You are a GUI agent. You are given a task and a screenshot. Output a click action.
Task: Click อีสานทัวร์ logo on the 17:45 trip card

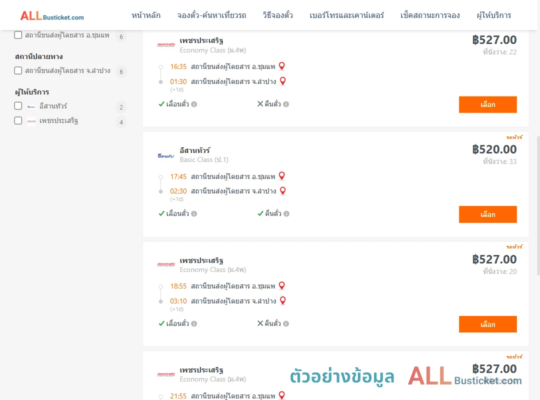click(x=166, y=155)
